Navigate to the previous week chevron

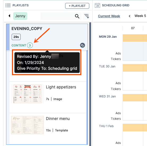(x=130, y=16)
